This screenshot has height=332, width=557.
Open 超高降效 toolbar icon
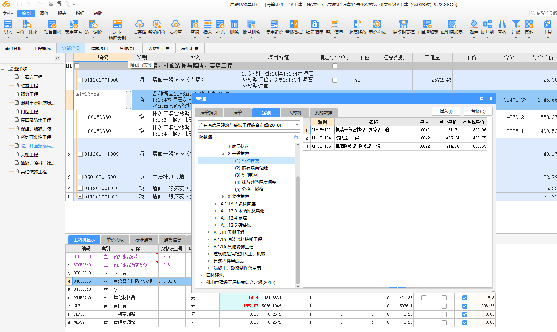coord(357,24)
